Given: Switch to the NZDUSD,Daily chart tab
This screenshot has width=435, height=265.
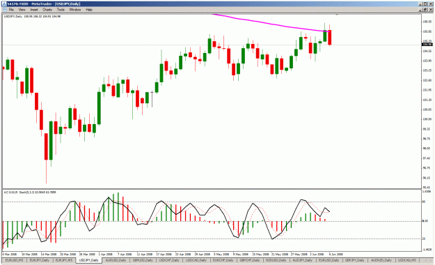Looking at the screenshot, I should click(x=276, y=260).
